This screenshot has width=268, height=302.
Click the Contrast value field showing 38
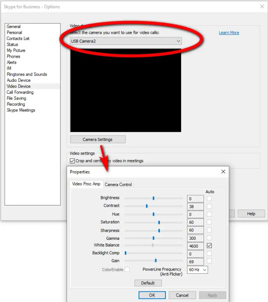coord(195,207)
